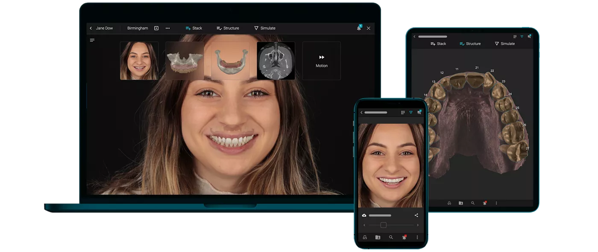
Task: Open the phone's bottom-bar three-dot menu
Action: tap(417, 237)
